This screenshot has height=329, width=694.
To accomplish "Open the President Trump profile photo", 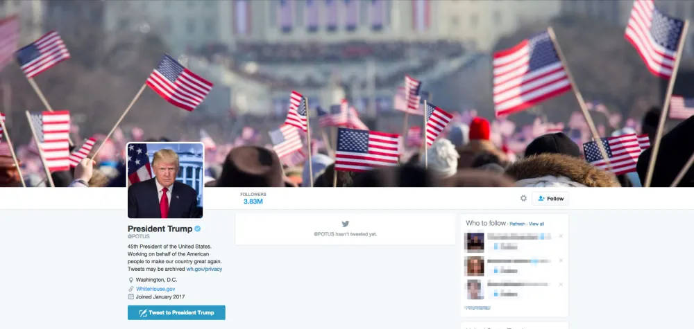I will 165,180.
